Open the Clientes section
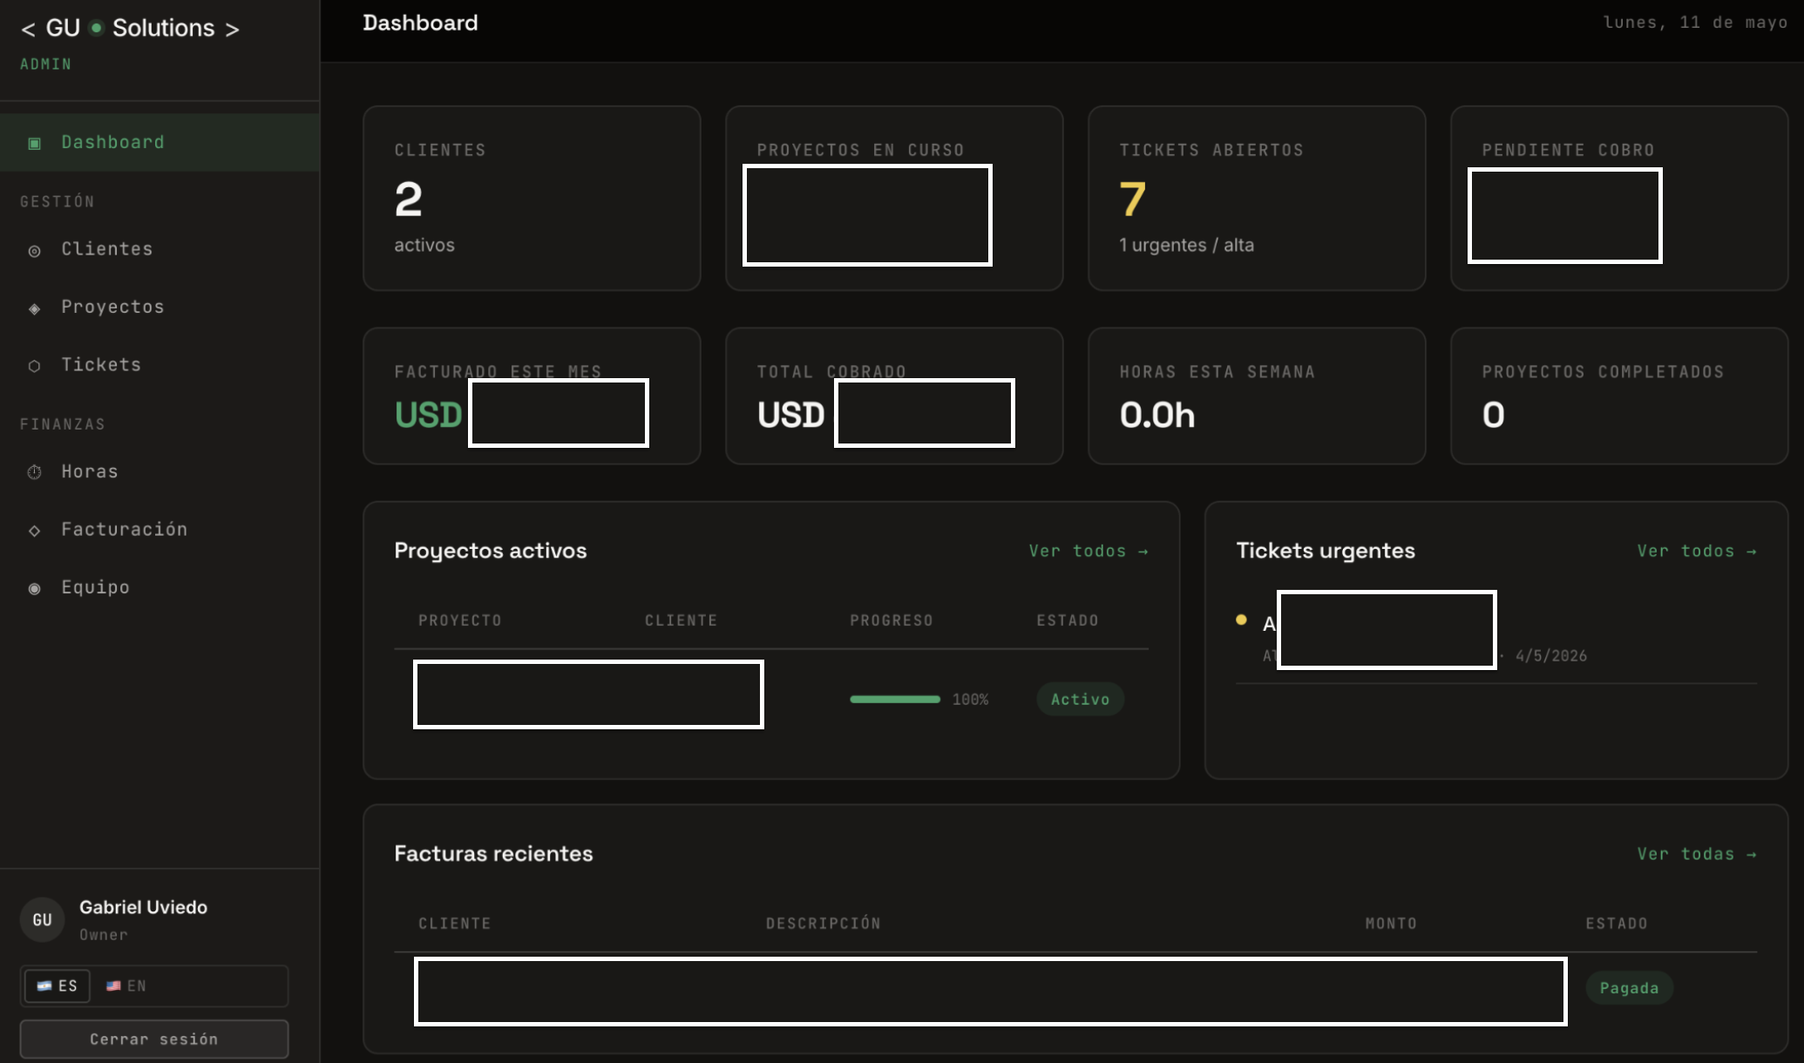This screenshot has width=1804, height=1063. [159, 249]
